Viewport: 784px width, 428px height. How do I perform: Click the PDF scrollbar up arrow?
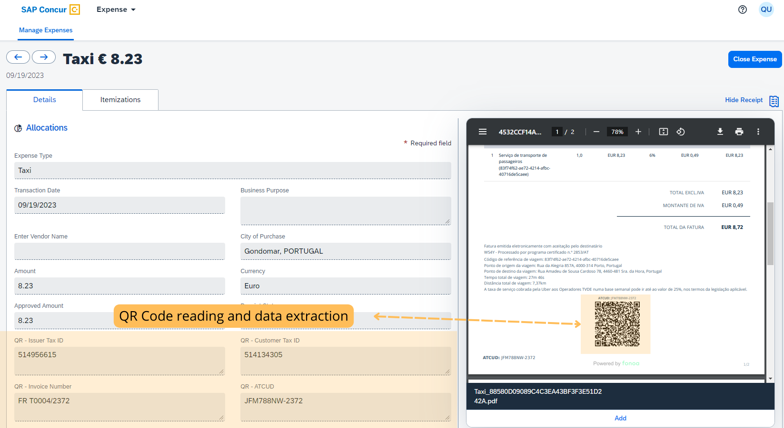770,149
